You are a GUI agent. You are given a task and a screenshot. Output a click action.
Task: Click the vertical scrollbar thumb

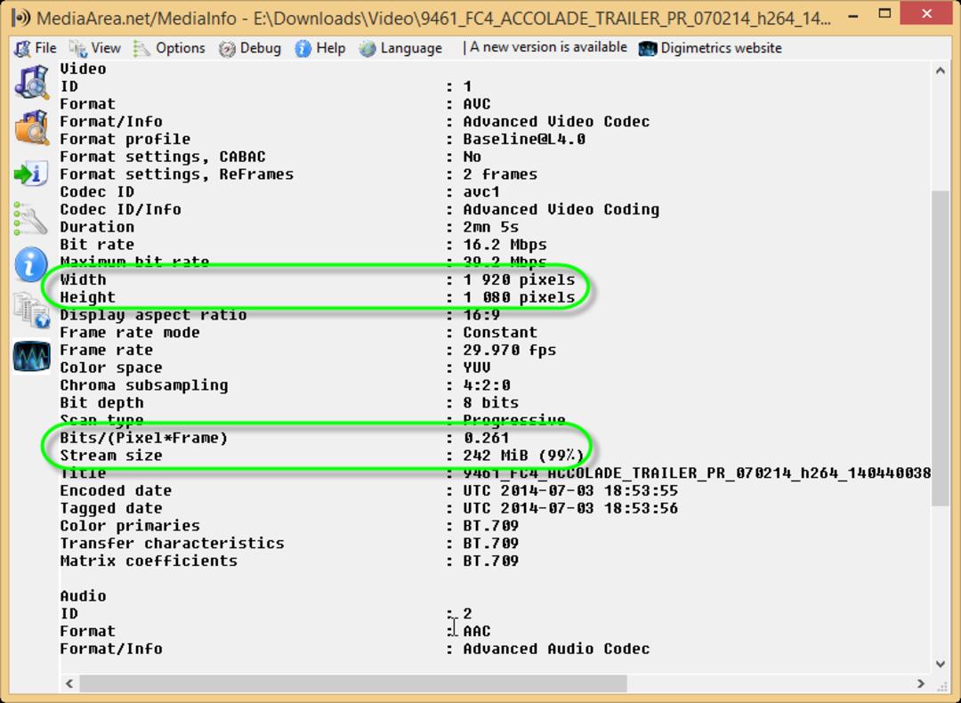tap(941, 348)
